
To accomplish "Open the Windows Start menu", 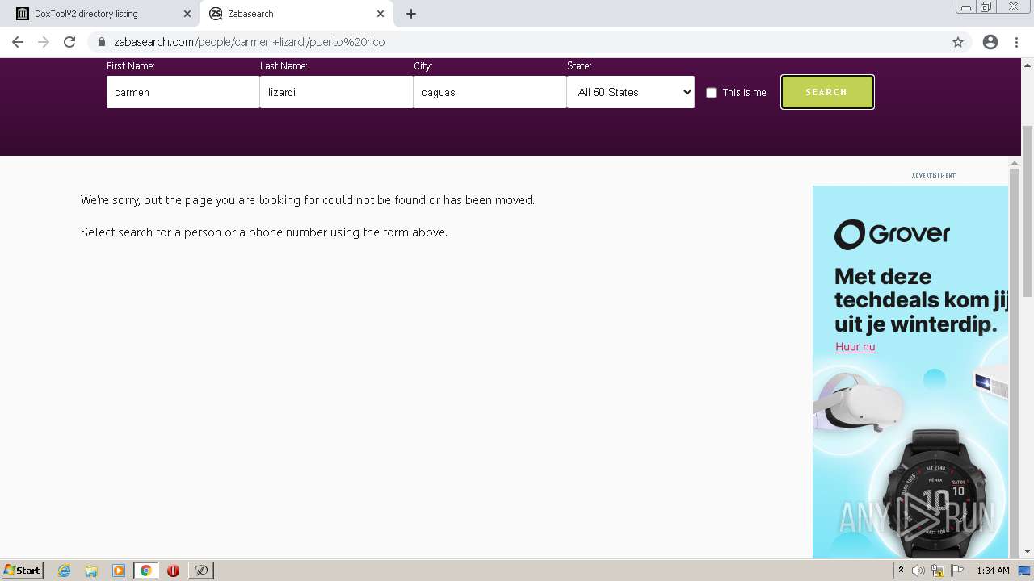I will (23, 570).
